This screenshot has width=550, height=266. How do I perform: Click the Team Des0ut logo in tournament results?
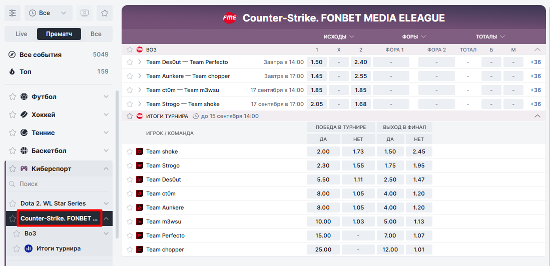pos(140,179)
